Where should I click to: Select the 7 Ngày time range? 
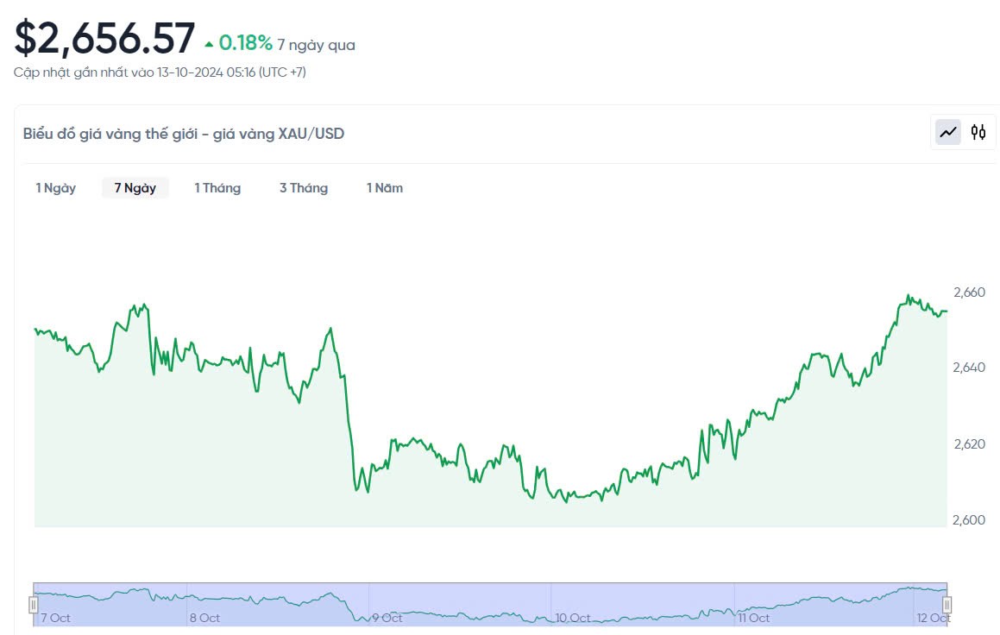tap(135, 188)
